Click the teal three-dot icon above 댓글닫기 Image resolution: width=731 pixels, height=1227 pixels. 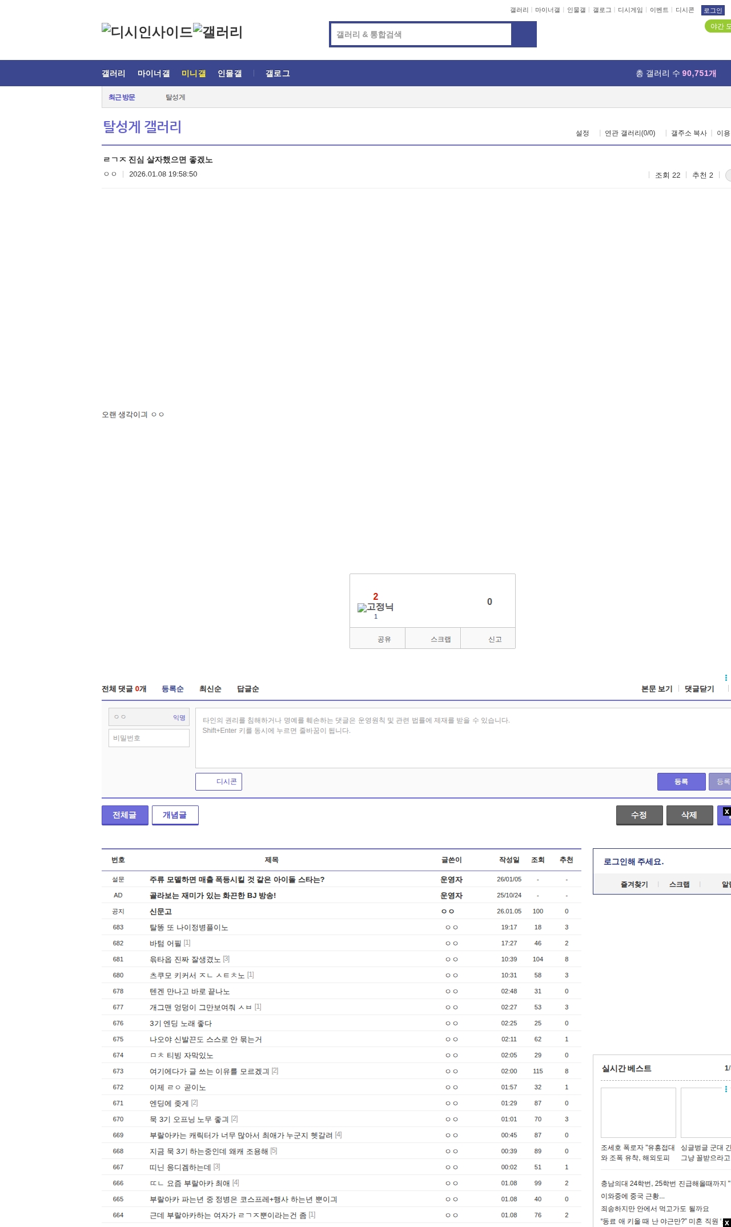click(725, 677)
